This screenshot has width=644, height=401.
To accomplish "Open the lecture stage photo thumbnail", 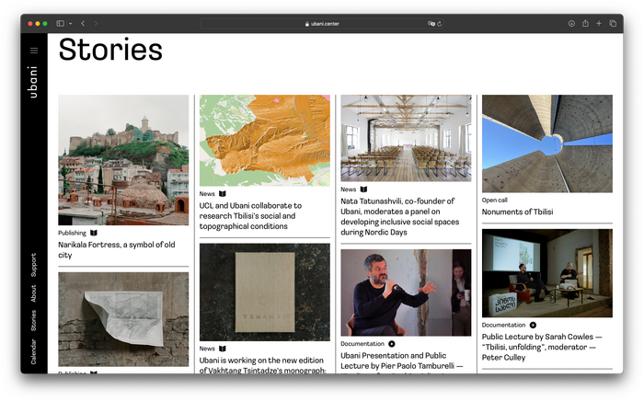I will pyautogui.click(x=547, y=273).
